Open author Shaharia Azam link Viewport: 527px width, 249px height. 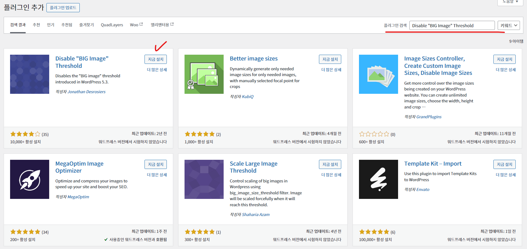(x=256, y=214)
